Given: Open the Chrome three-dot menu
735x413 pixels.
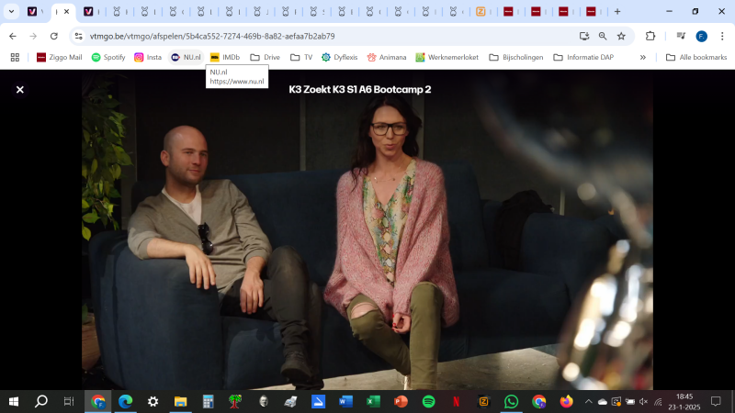Looking at the screenshot, I should click(722, 36).
